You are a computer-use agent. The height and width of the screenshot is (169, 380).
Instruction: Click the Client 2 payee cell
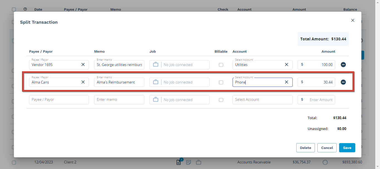70,162
